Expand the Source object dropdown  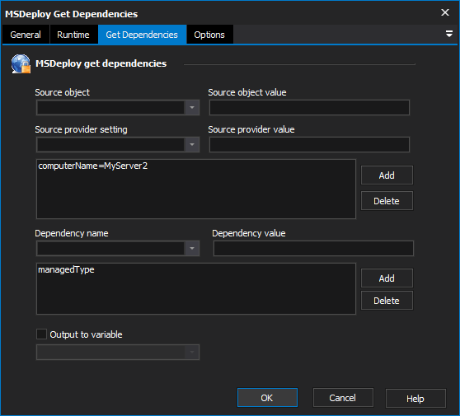click(192, 108)
